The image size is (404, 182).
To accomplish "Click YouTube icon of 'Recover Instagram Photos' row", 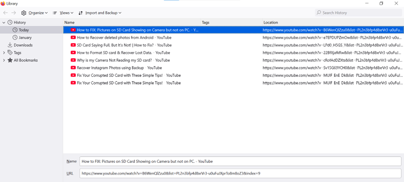I will tap(73, 68).
